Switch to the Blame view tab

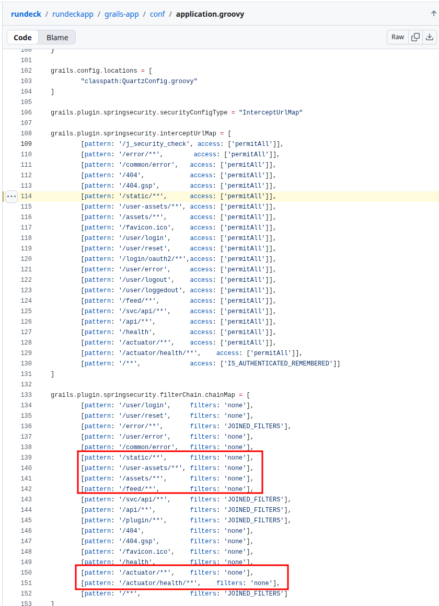tap(57, 37)
